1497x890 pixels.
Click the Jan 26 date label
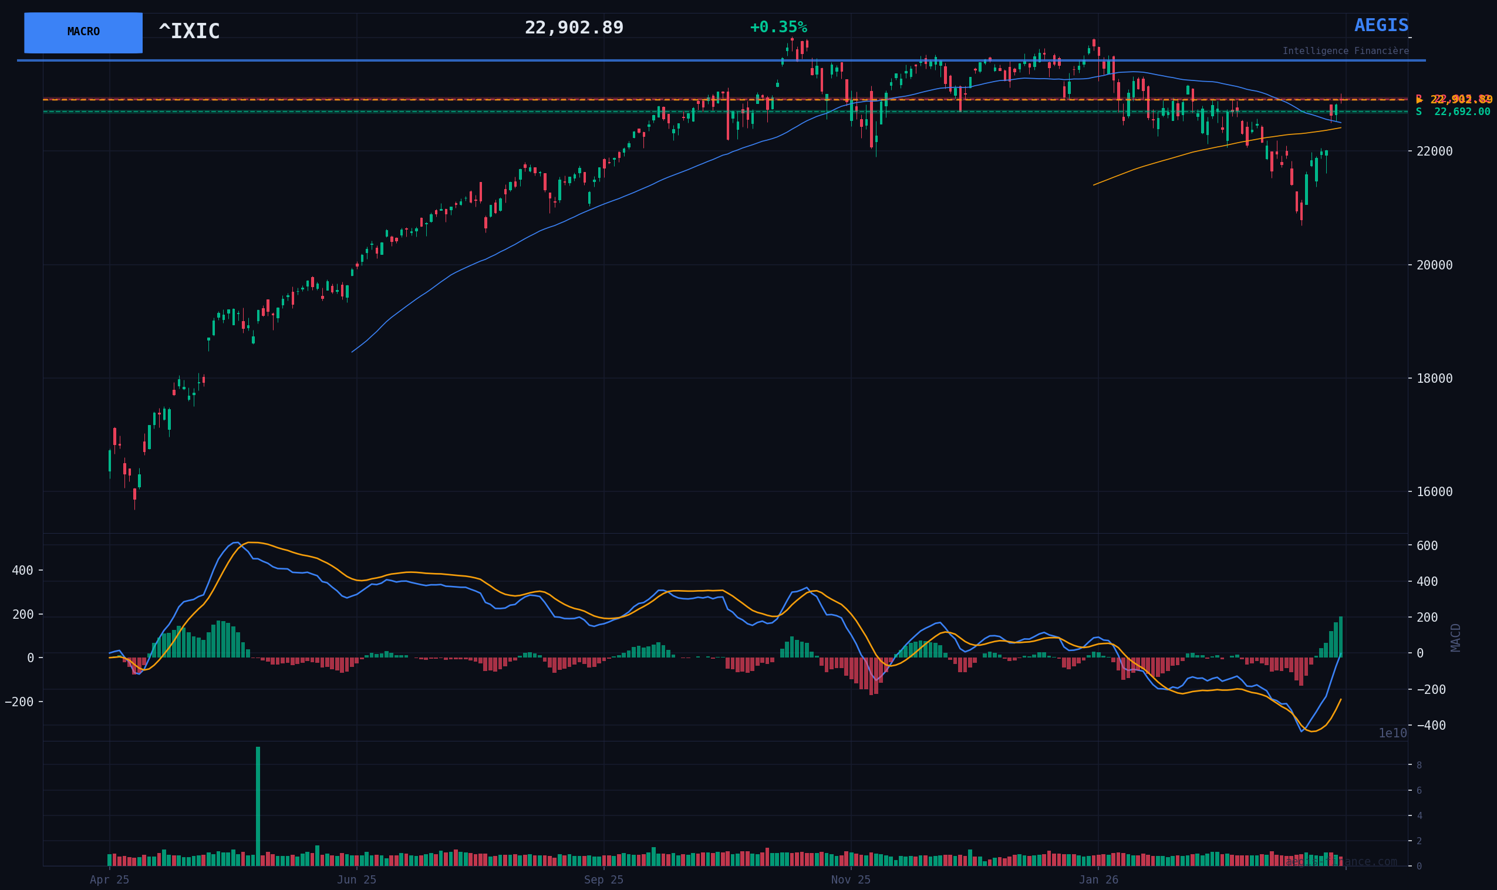[1098, 880]
